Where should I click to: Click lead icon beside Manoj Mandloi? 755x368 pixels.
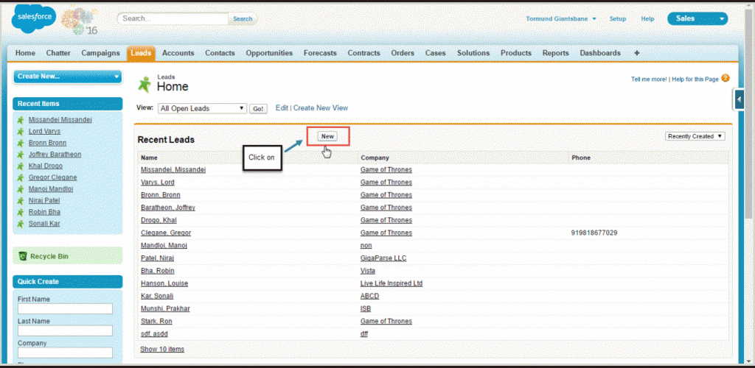pos(20,189)
